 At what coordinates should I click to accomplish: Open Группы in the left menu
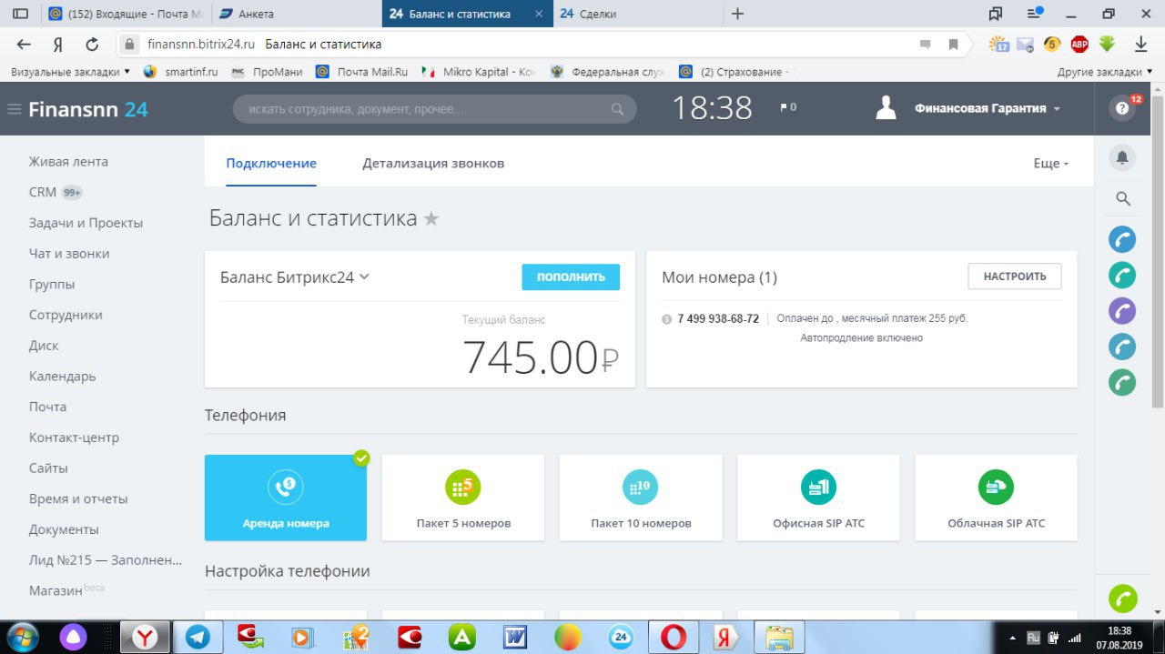pos(52,284)
